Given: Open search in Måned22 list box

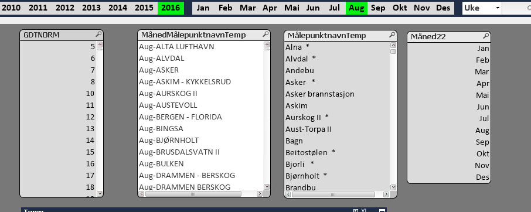Looking at the screenshot, I should click(x=486, y=36).
